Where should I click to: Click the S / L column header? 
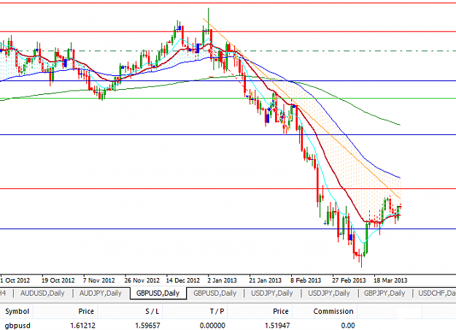point(152,311)
